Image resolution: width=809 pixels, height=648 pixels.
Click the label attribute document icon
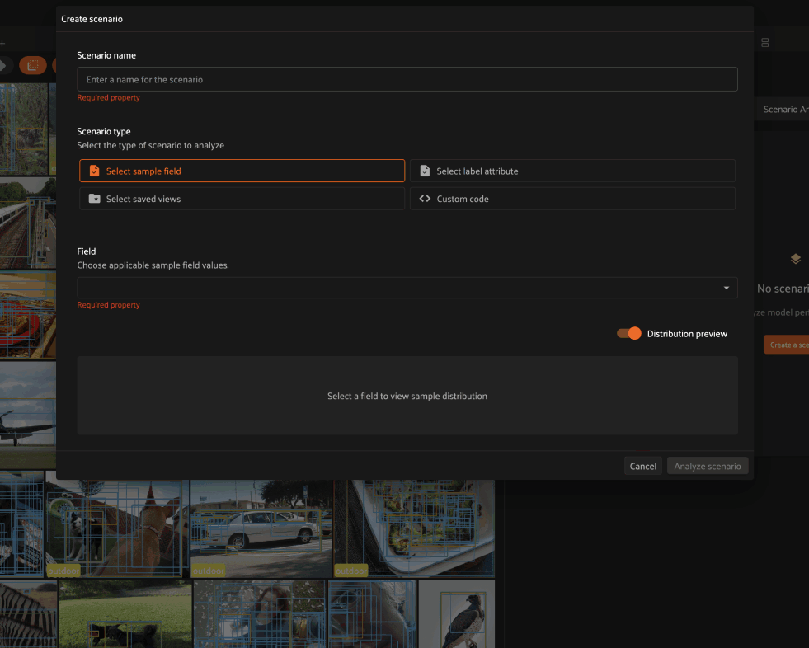(425, 171)
